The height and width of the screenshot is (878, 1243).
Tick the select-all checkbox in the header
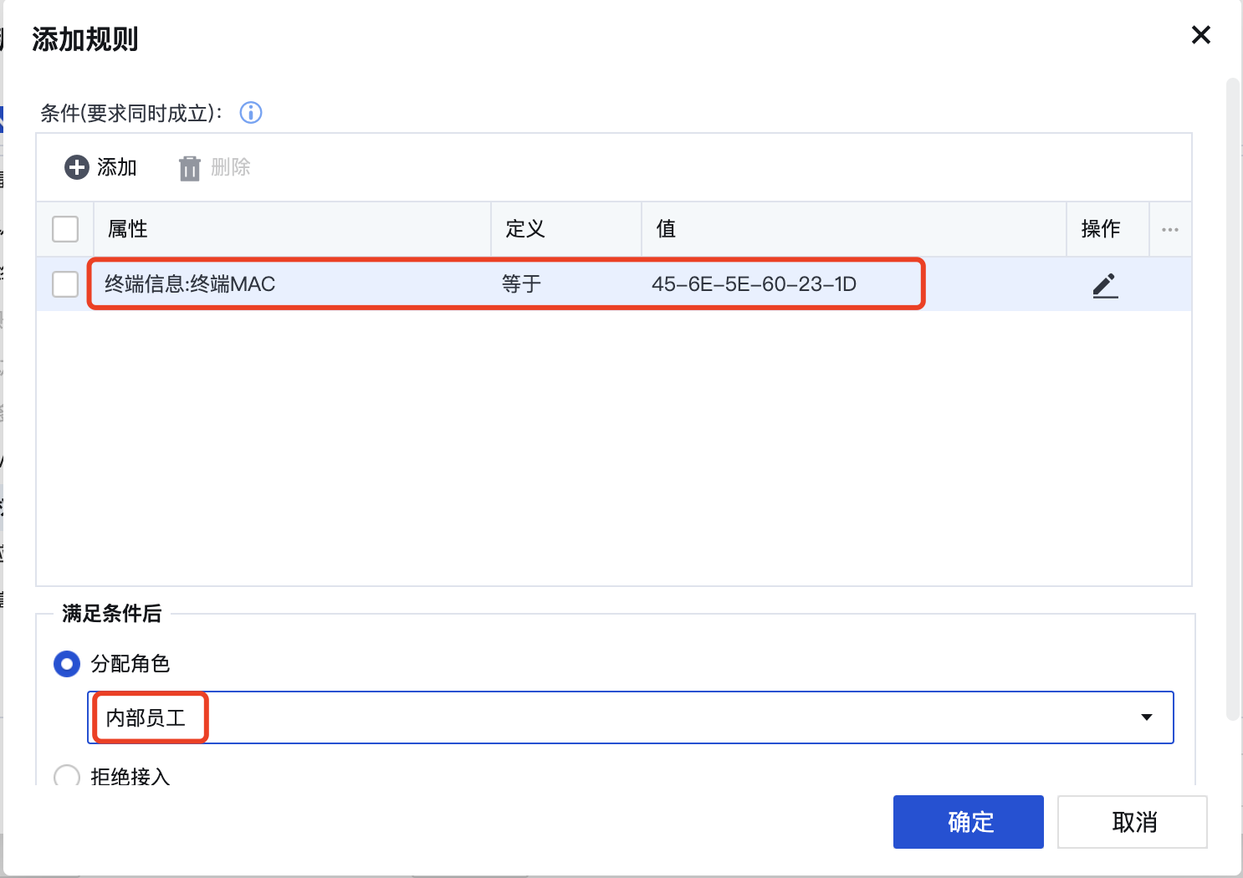[65, 229]
